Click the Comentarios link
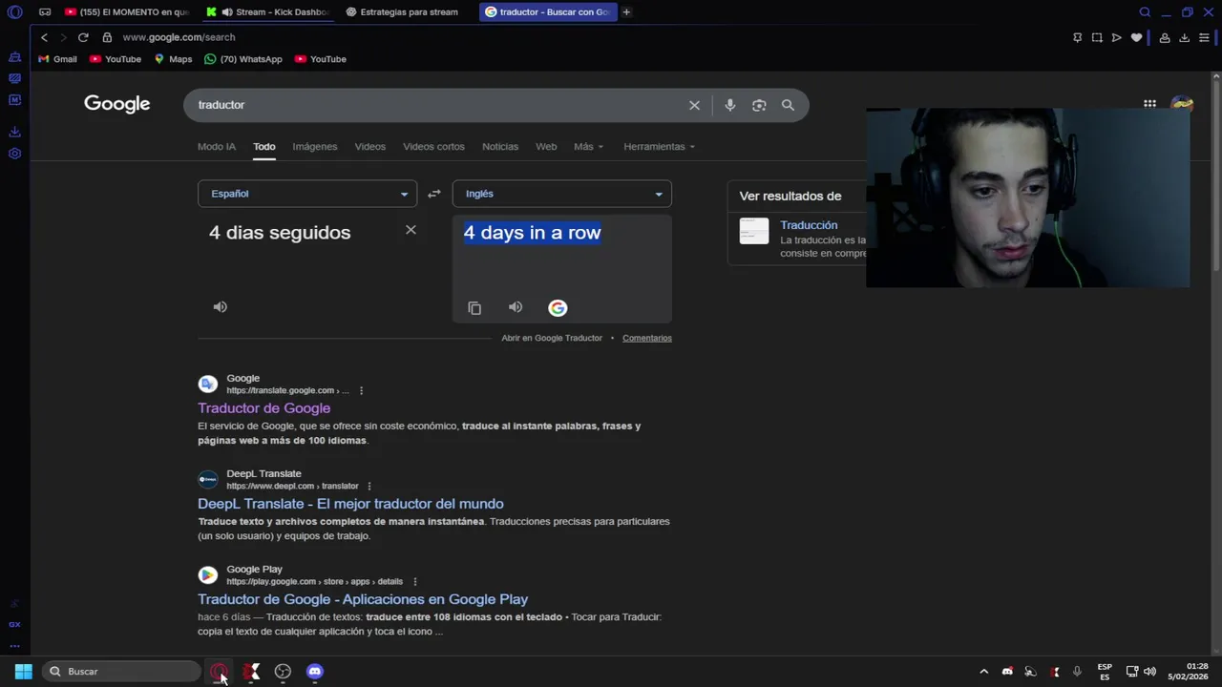The width and height of the screenshot is (1222, 687). (x=647, y=338)
